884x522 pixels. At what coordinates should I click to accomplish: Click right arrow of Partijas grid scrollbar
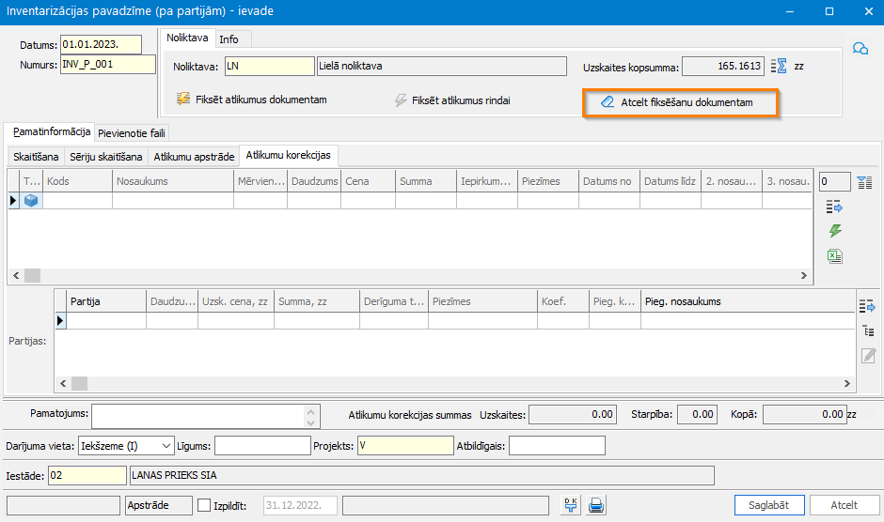click(846, 383)
